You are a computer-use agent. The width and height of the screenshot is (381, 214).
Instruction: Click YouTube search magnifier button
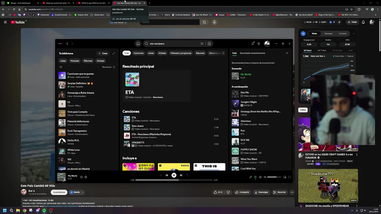tap(204, 22)
